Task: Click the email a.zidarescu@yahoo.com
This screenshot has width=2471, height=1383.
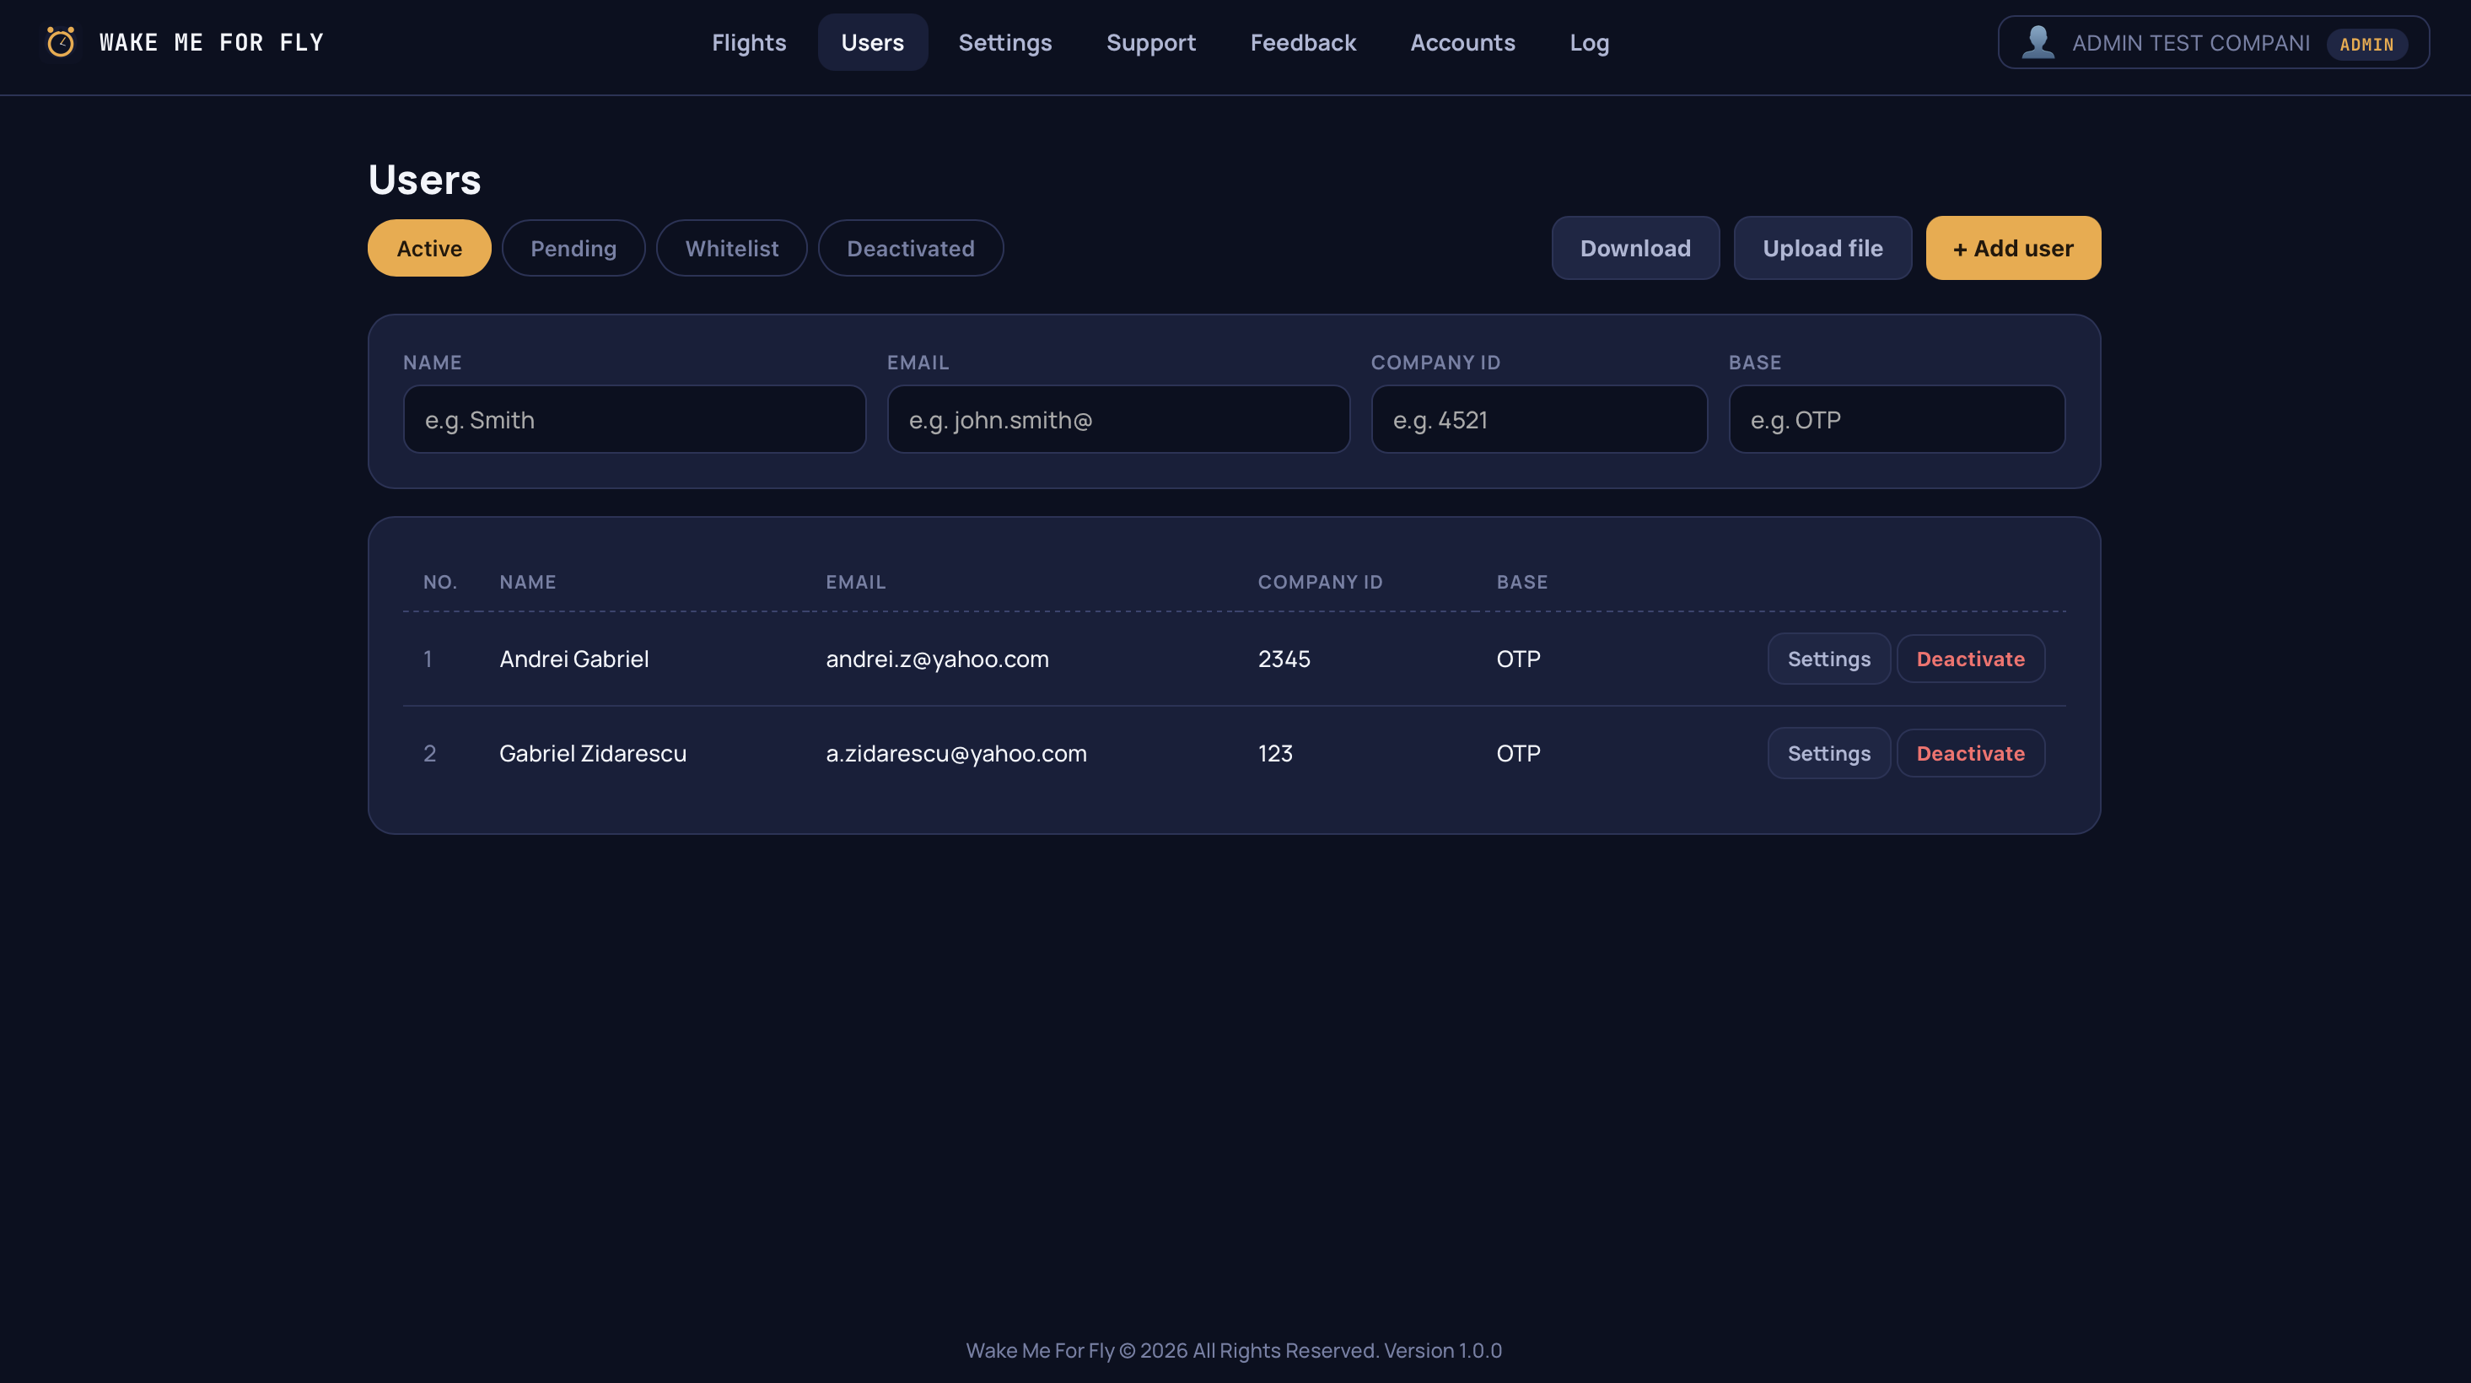Action: 956,753
